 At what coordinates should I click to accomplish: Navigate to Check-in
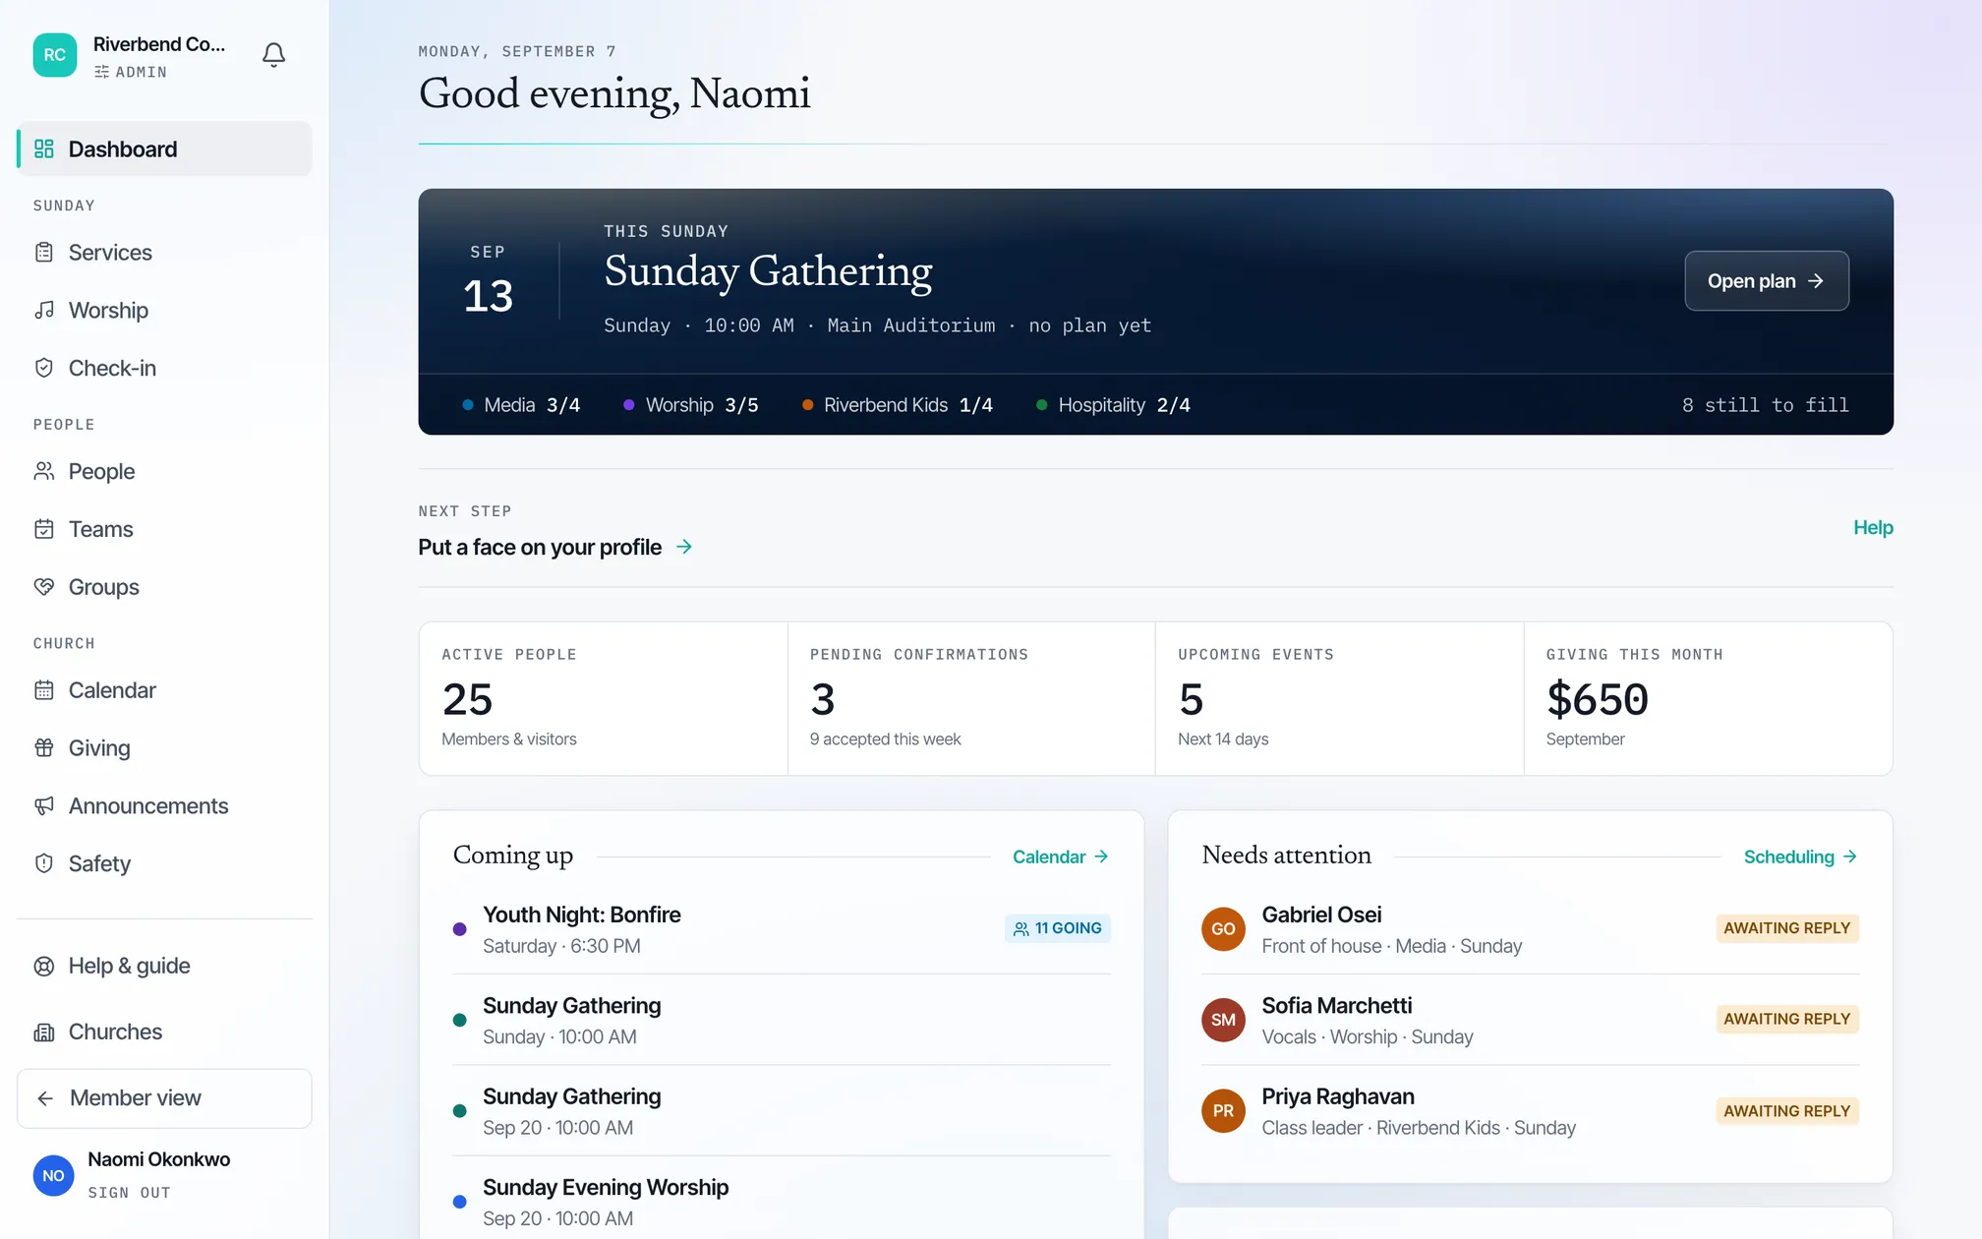164,368
